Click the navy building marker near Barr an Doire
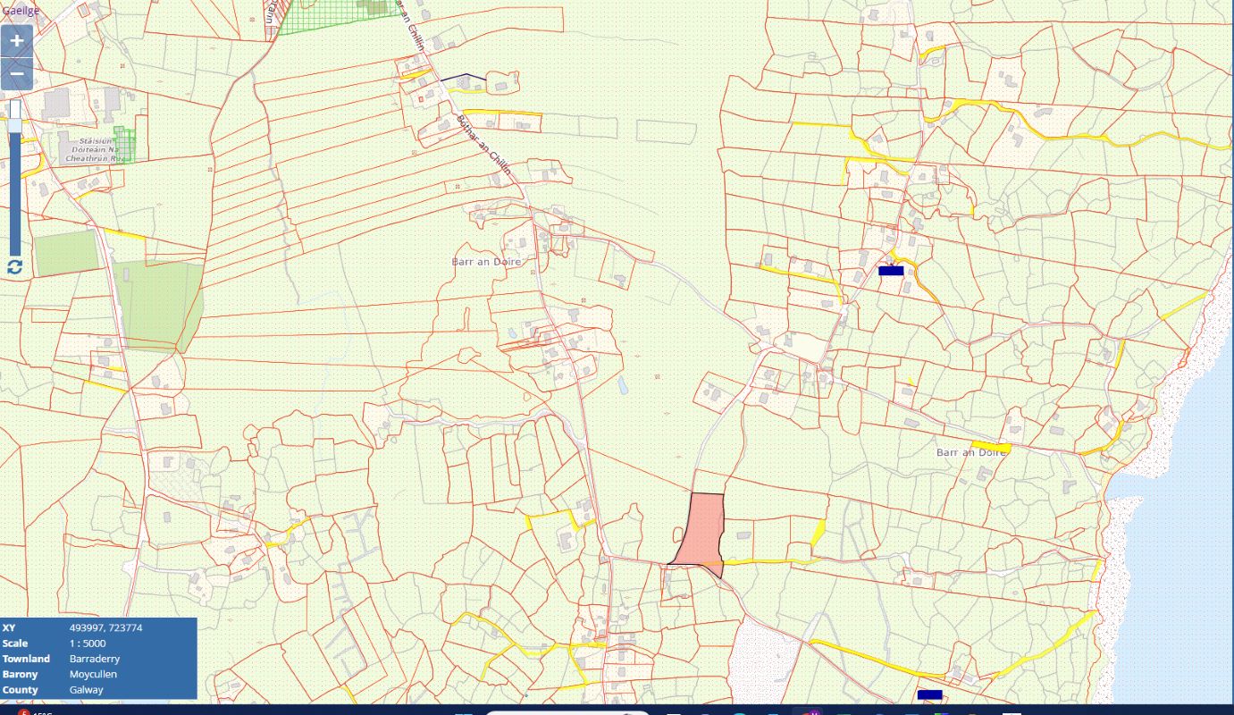1234x715 pixels. 890,269
